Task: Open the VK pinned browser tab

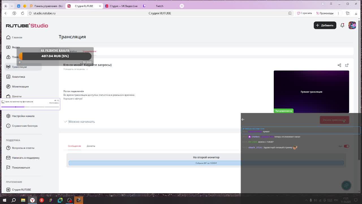Action: (x=19, y=6)
